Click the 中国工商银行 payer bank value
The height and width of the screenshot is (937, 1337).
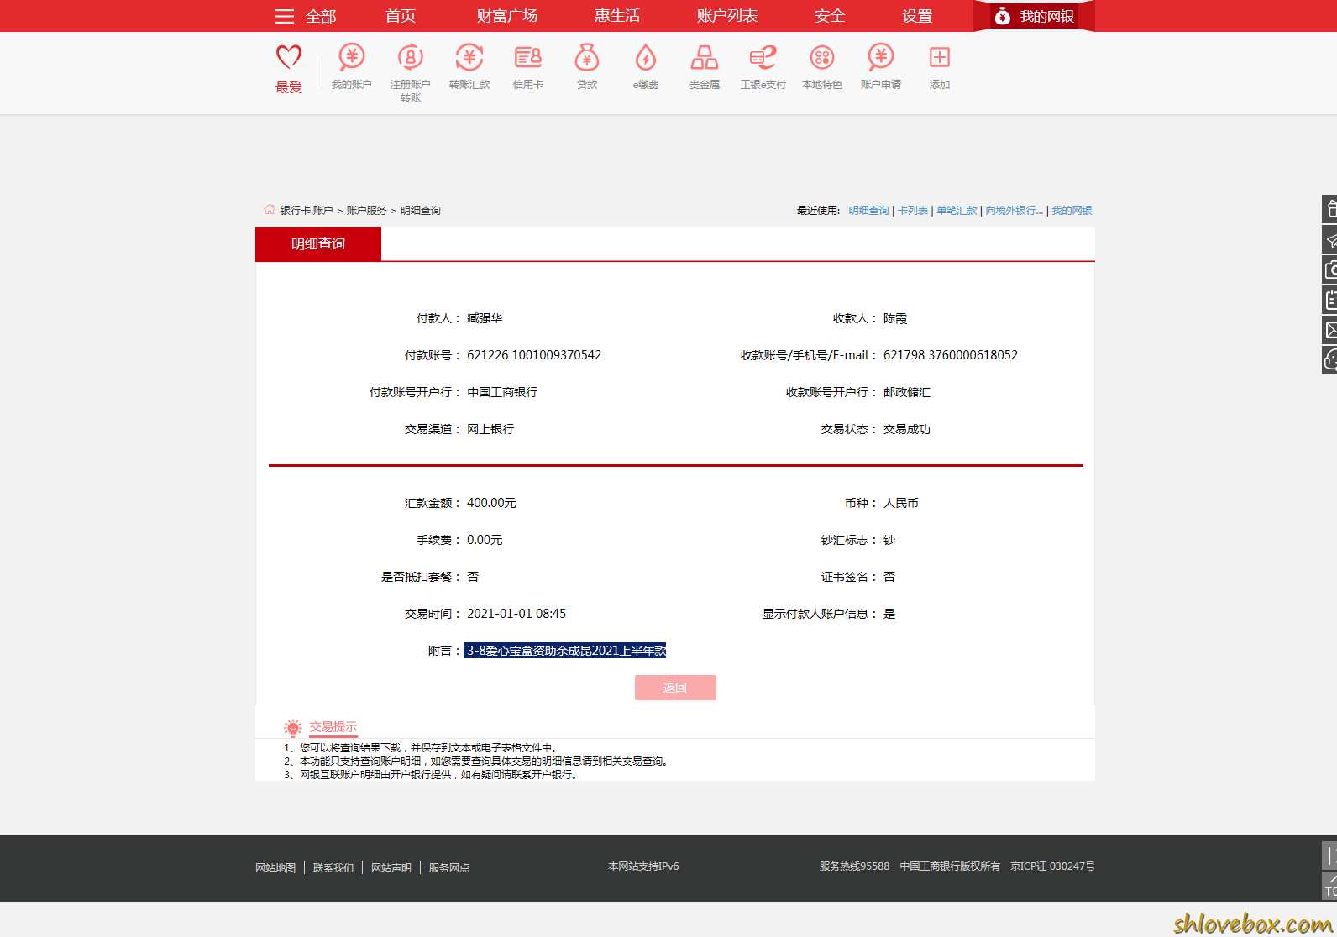point(502,392)
